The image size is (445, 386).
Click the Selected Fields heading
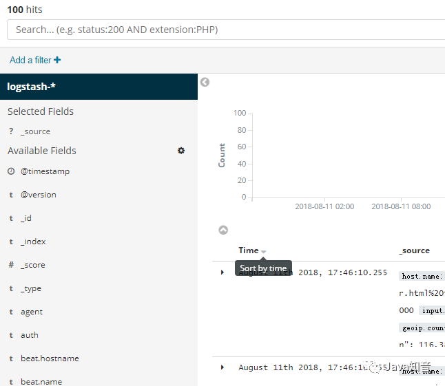point(41,111)
